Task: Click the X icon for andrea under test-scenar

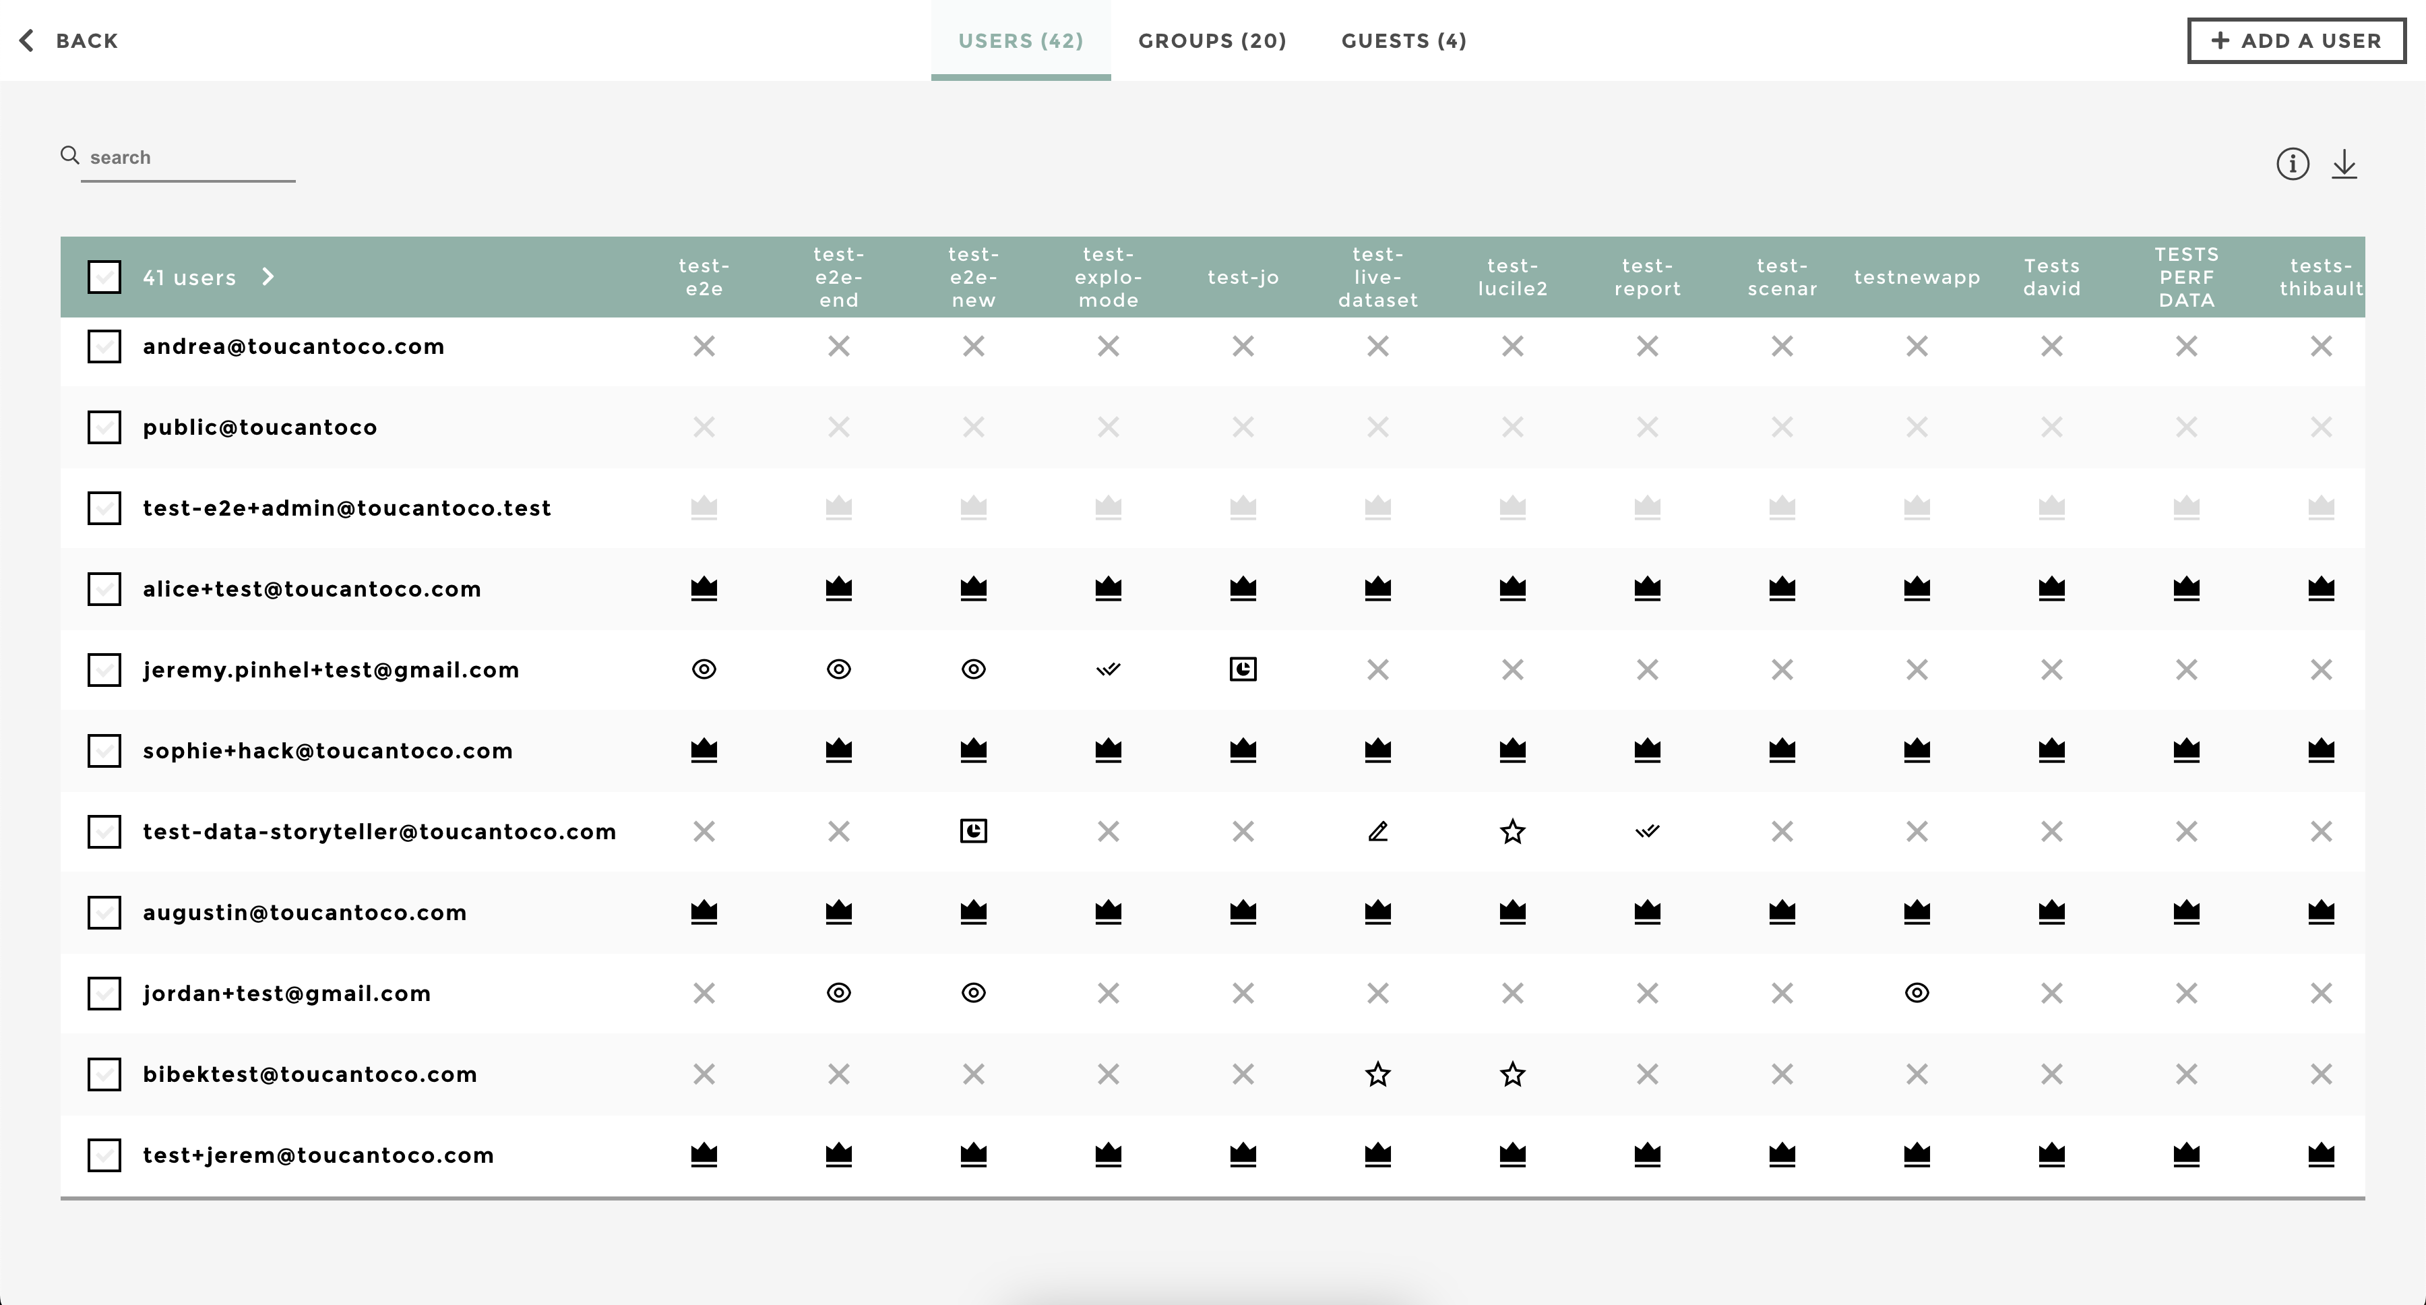Action: (1781, 346)
